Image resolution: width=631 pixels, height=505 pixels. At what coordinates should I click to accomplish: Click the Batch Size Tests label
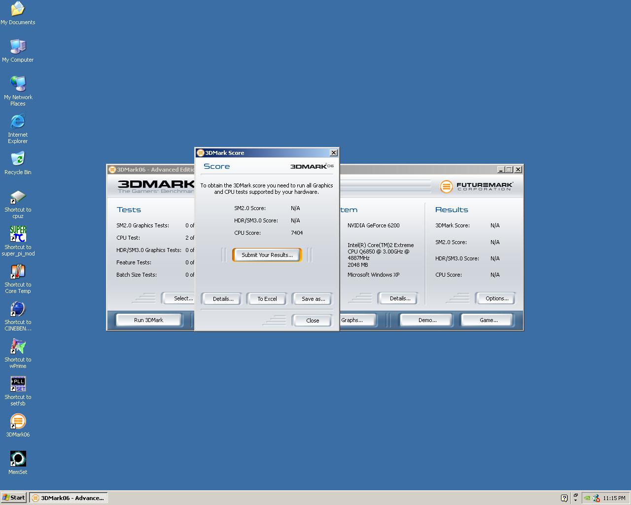coord(136,275)
